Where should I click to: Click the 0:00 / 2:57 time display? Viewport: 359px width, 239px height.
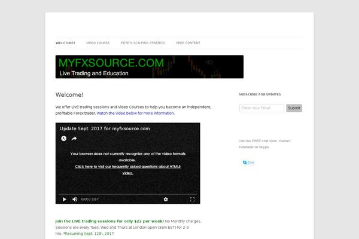[90, 200]
